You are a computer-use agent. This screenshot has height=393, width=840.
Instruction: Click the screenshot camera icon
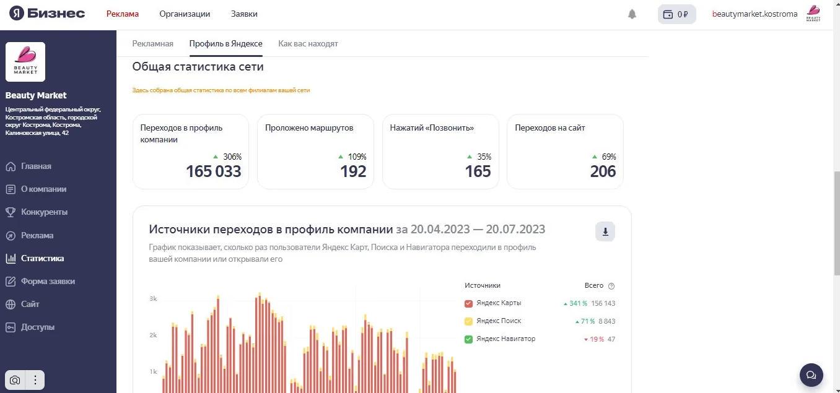[15, 380]
